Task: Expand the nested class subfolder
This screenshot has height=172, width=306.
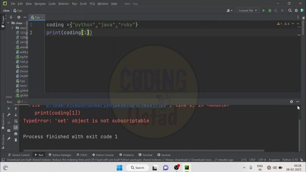Action: (x=13, y=28)
